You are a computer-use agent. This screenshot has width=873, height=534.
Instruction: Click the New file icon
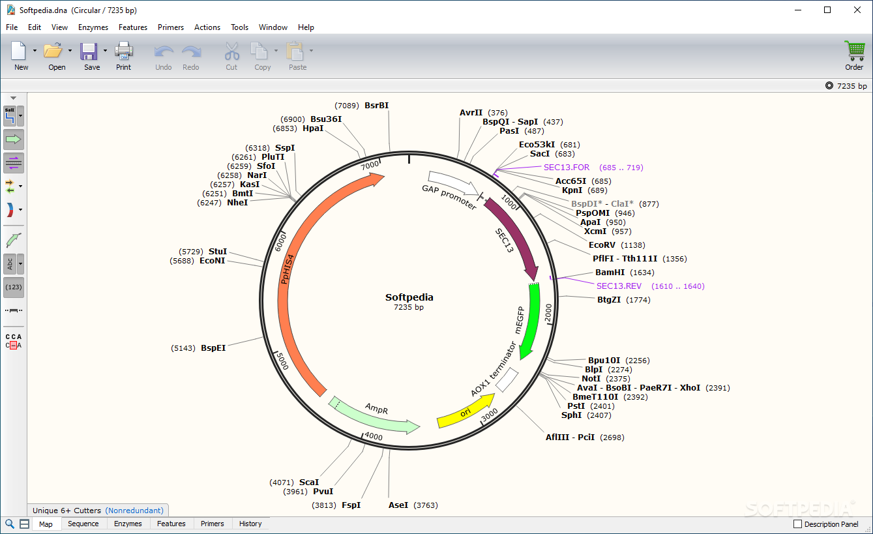point(19,51)
